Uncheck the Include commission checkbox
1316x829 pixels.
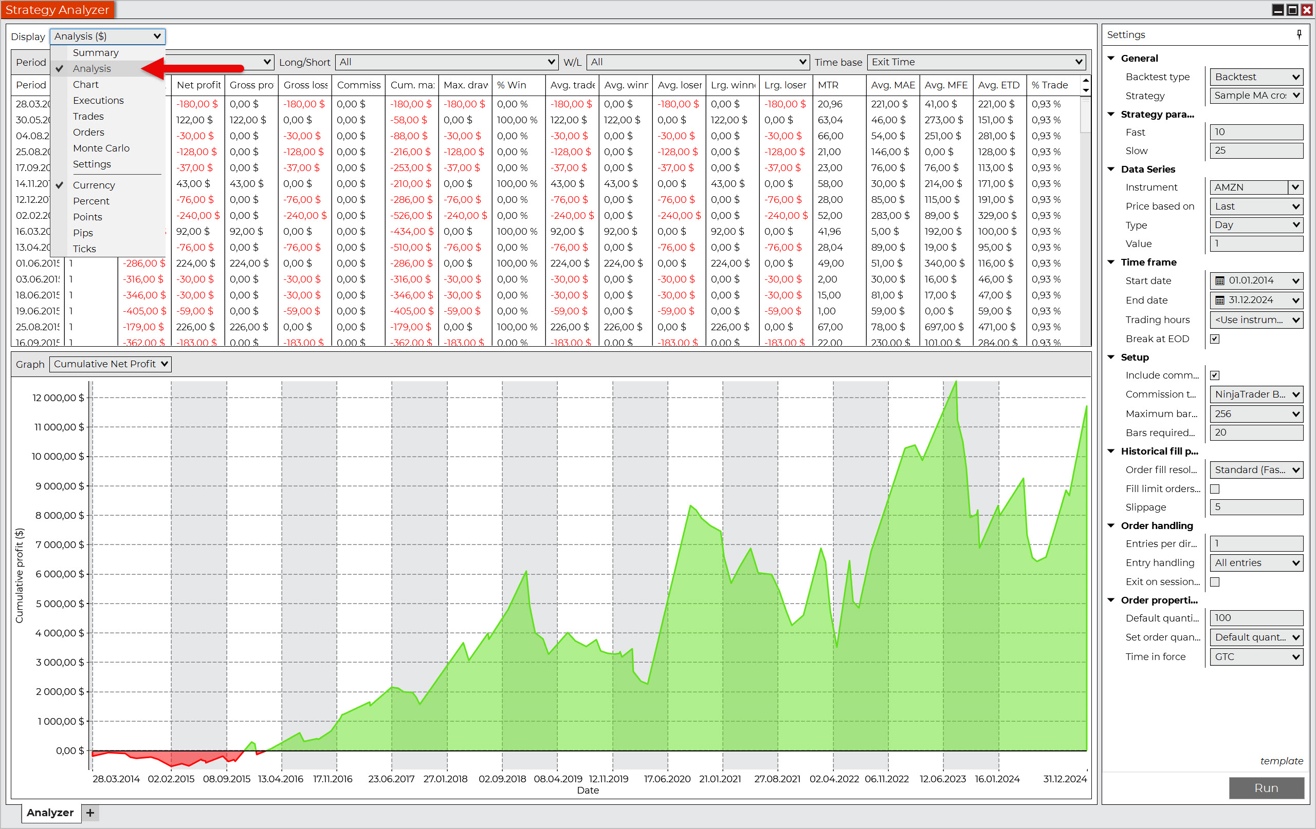[1214, 375]
